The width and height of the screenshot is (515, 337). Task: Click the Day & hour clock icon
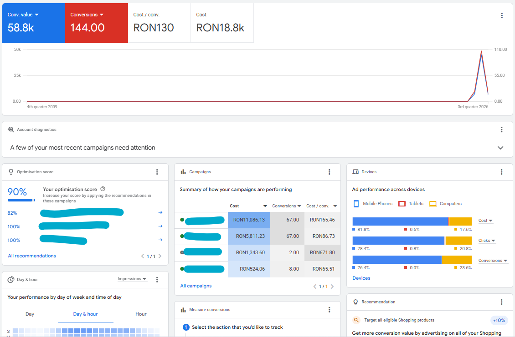point(11,280)
